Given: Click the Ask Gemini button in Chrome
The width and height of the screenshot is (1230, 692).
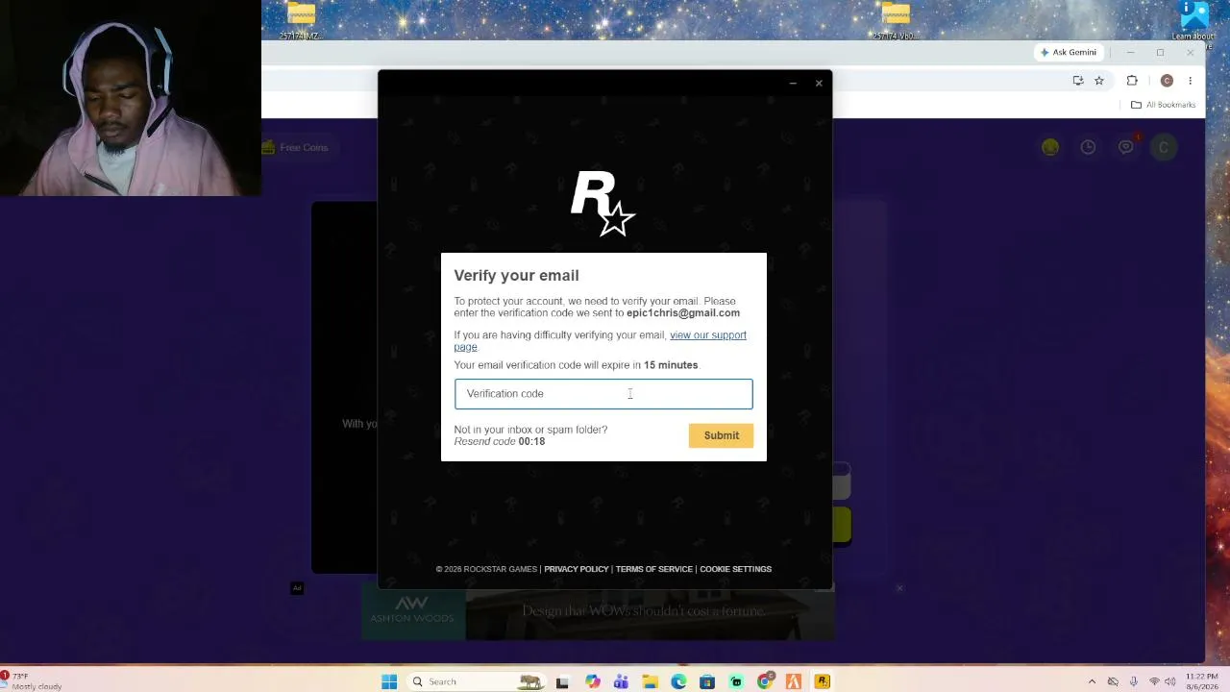Looking at the screenshot, I should pyautogui.click(x=1068, y=52).
